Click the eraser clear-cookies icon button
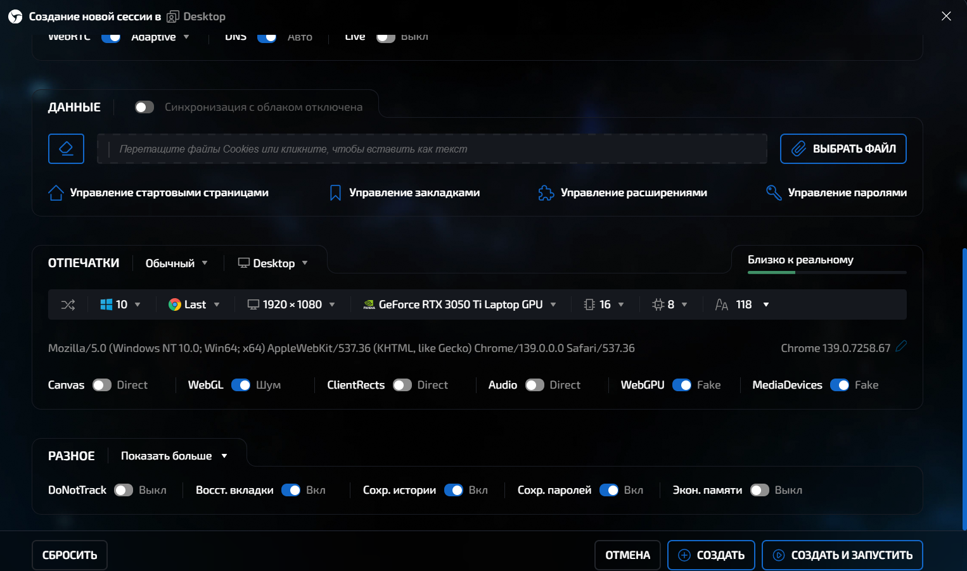This screenshot has width=967, height=571. (66, 149)
